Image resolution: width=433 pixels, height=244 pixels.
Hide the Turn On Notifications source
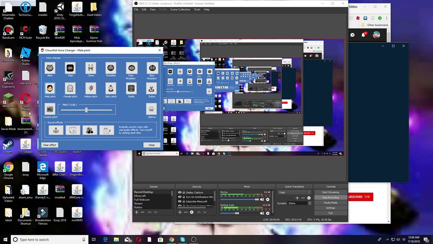[x=180, y=197]
